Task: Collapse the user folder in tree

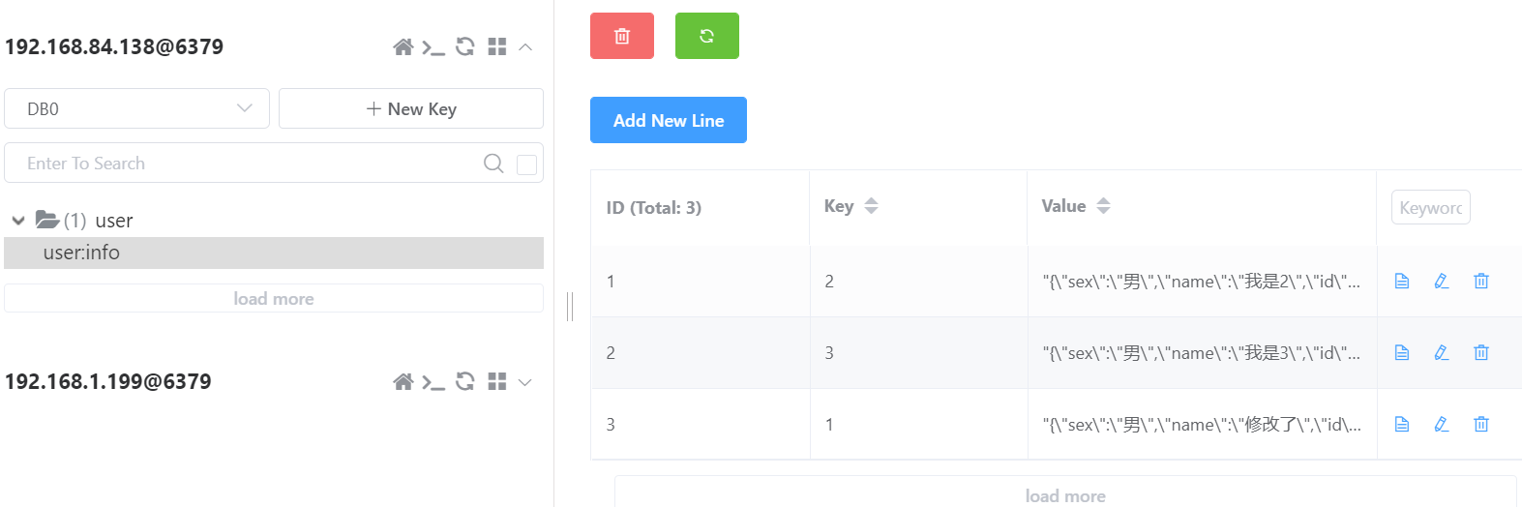Action: pyautogui.click(x=18, y=221)
